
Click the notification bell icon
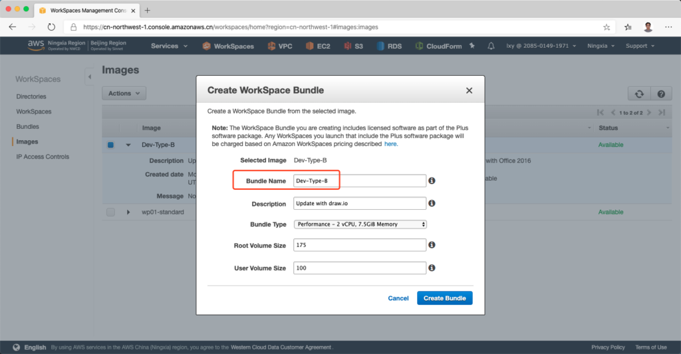pyautogui.click(x=491, y=46)
